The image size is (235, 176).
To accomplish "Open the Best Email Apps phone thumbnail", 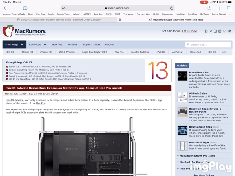I will pyautogui.click(x=182, y=146).
